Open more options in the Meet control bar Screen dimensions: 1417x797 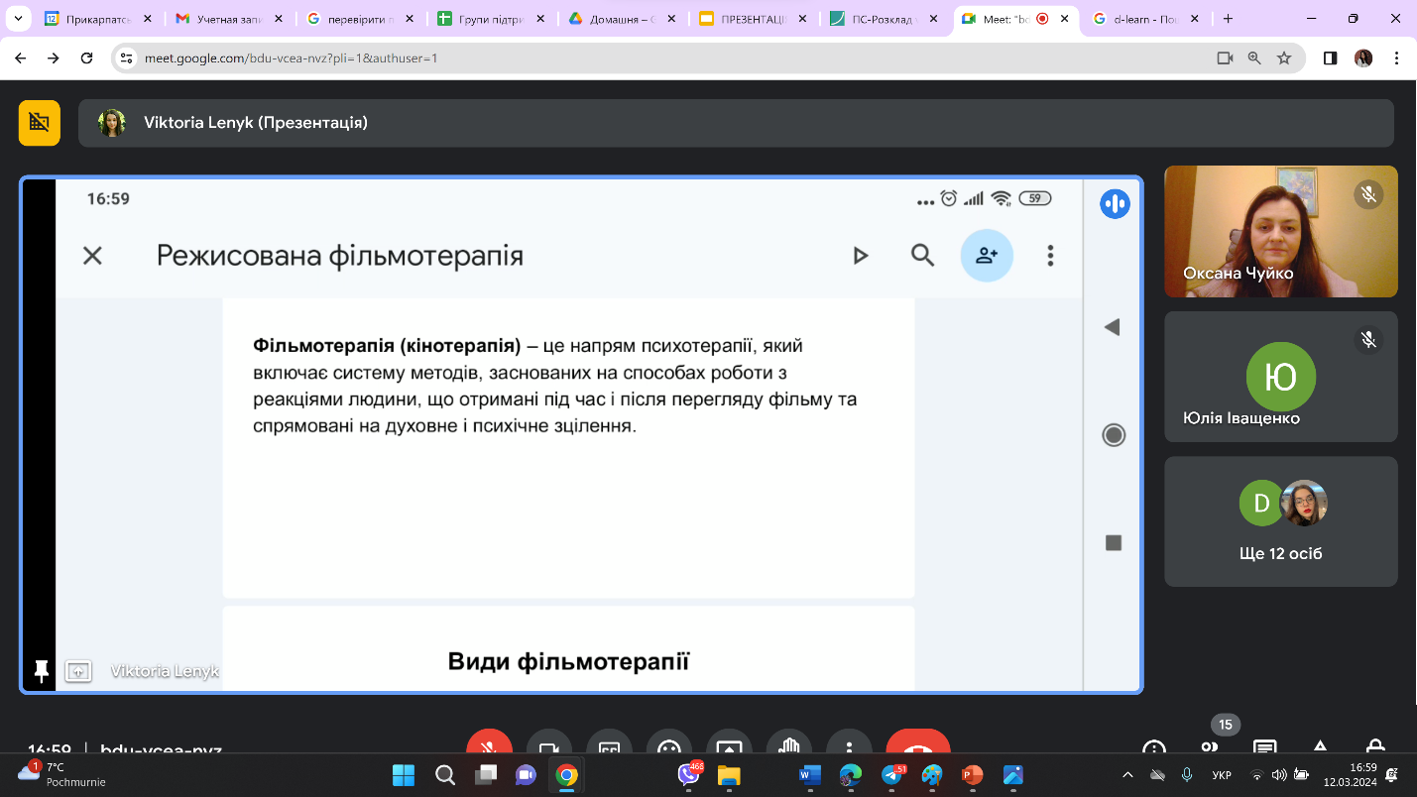848,745
